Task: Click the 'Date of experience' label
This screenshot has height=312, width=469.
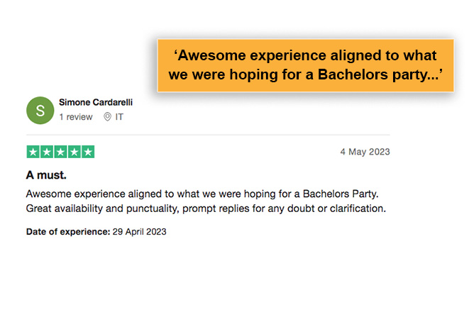Action: 68,232
